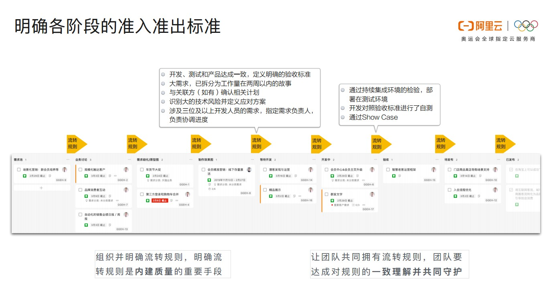
Task: Click the add card plus button in 需求池
Action: tap(41, 188)
